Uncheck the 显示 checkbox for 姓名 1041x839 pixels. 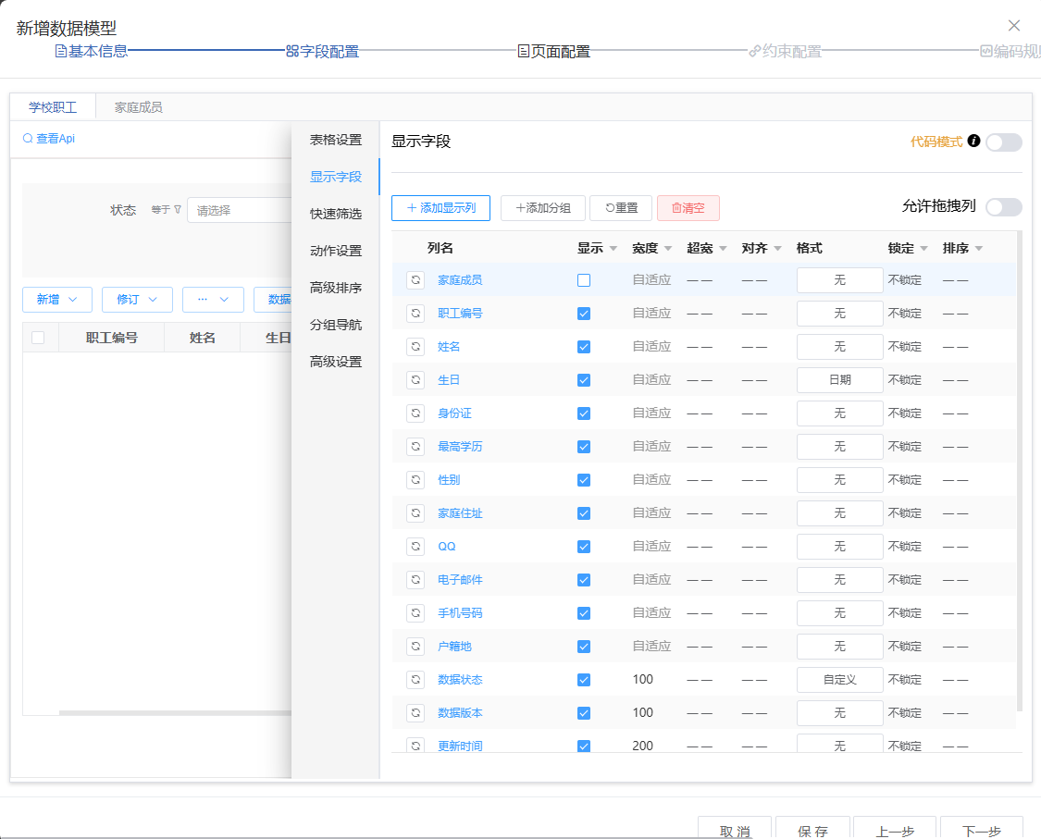[584, 347]
